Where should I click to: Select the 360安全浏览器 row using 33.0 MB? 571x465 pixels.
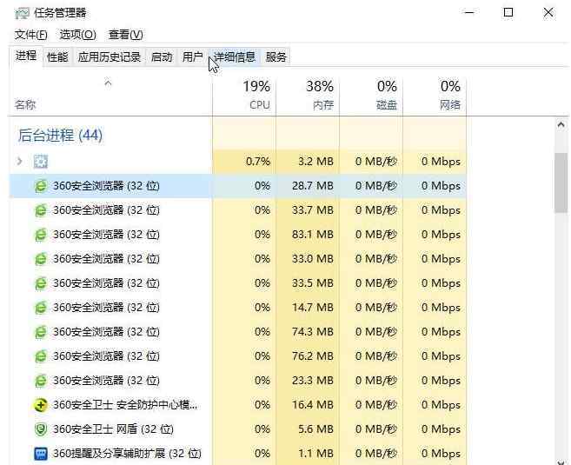(x=238, y=259)
